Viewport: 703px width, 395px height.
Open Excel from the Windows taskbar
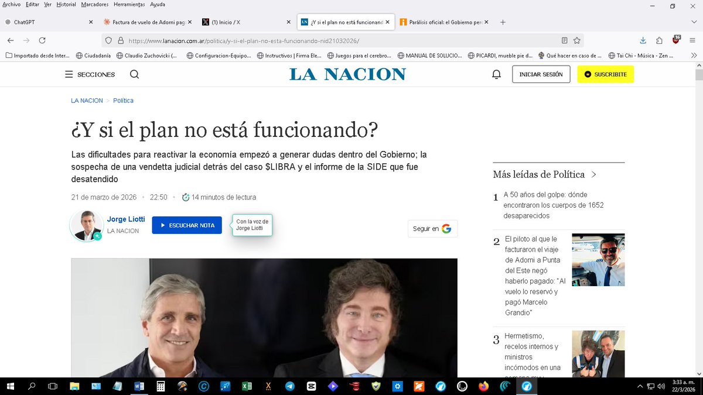pyautogui.click(x=247, y=386)
